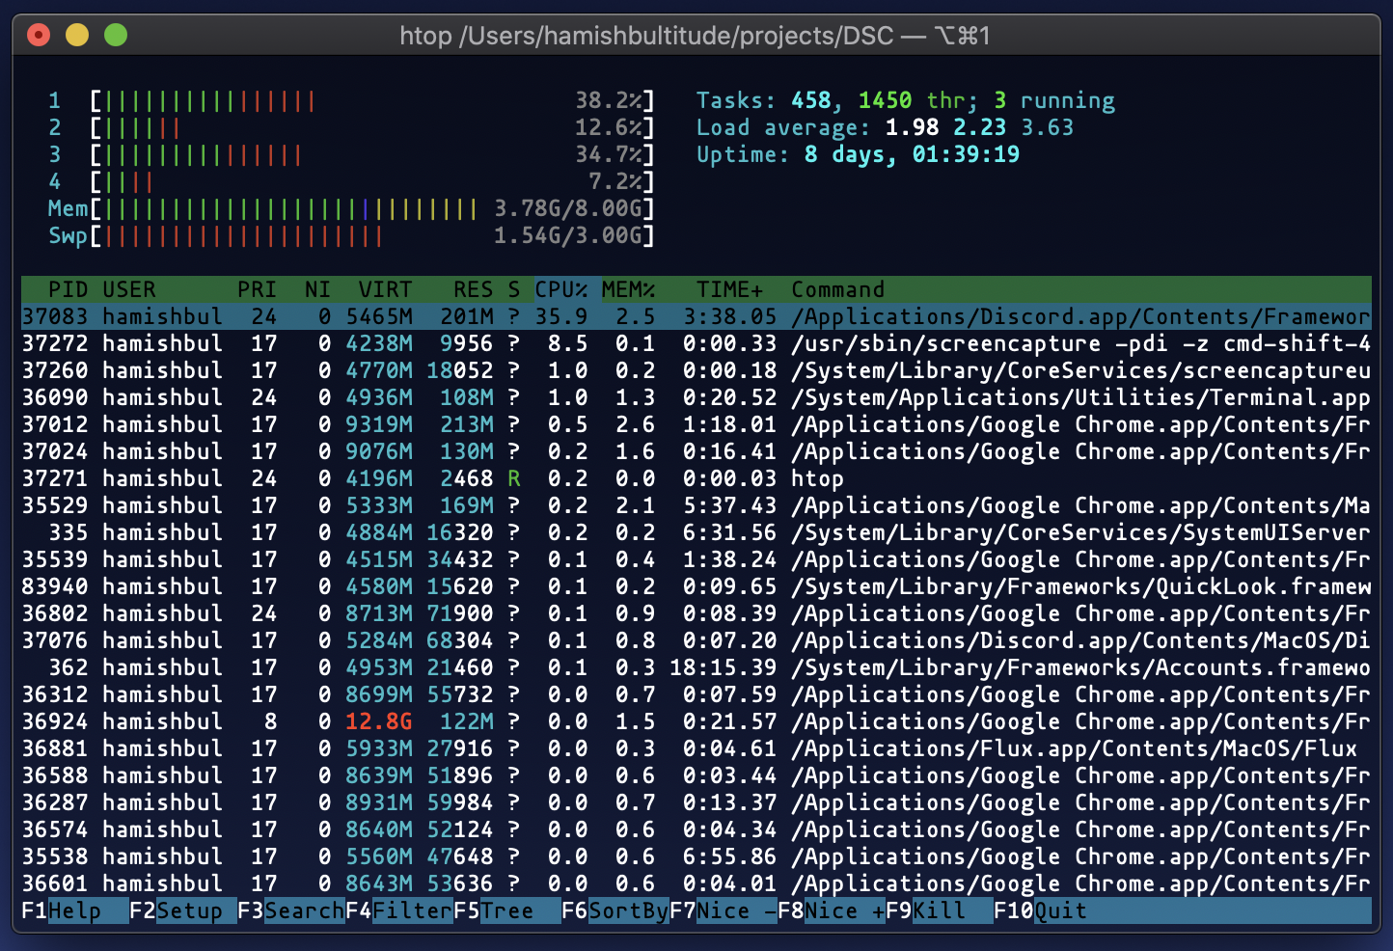Select F9 Kill in footer bar
This screenshot has height=951, width=1393.
939,910
